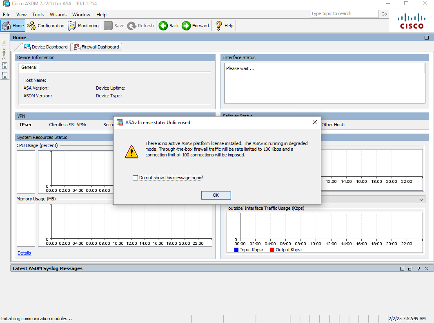Open the Window menu
This screenshot has width=434, height=323.
pyautogui.click(x=81, y=15)
